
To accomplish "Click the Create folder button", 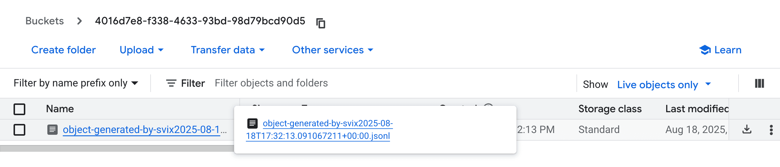I will [x=63, y=50].
